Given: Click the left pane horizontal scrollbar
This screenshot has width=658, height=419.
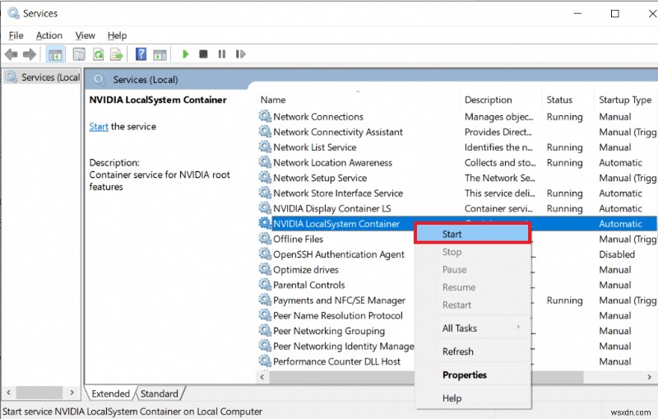Looking at the screenshot, I should click(x=41, y=393).
